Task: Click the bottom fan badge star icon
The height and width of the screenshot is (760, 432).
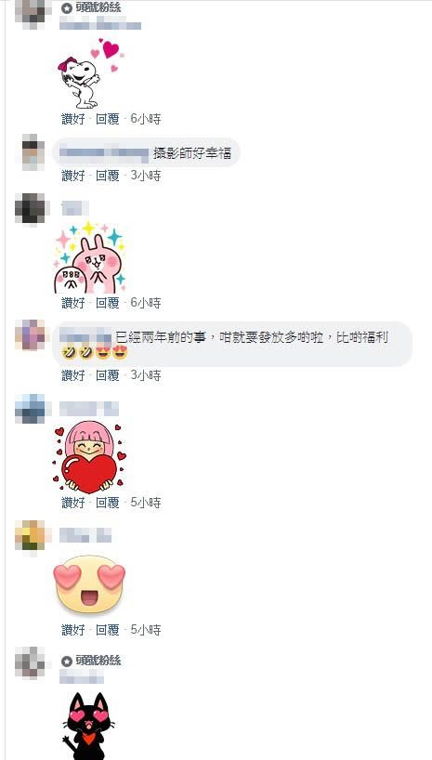Action: pyautogui.click(x=67, y=662)
